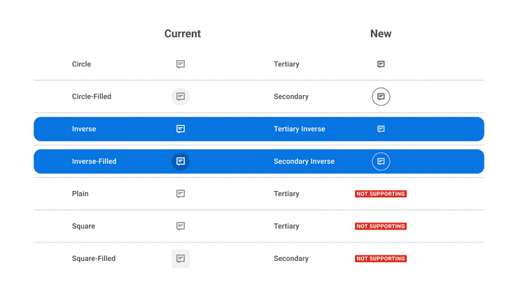Click the New Tertiary Inverse comment icon
Screen dimensions: 518x293
(x=381, y=129)
